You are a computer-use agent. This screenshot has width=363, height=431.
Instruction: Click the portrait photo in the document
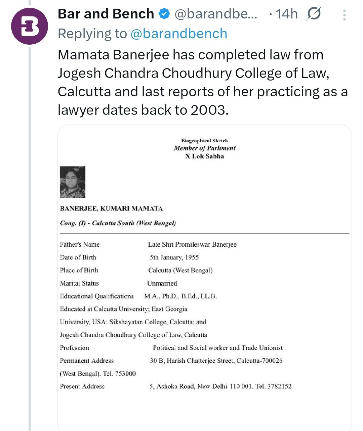click(73, 182)
